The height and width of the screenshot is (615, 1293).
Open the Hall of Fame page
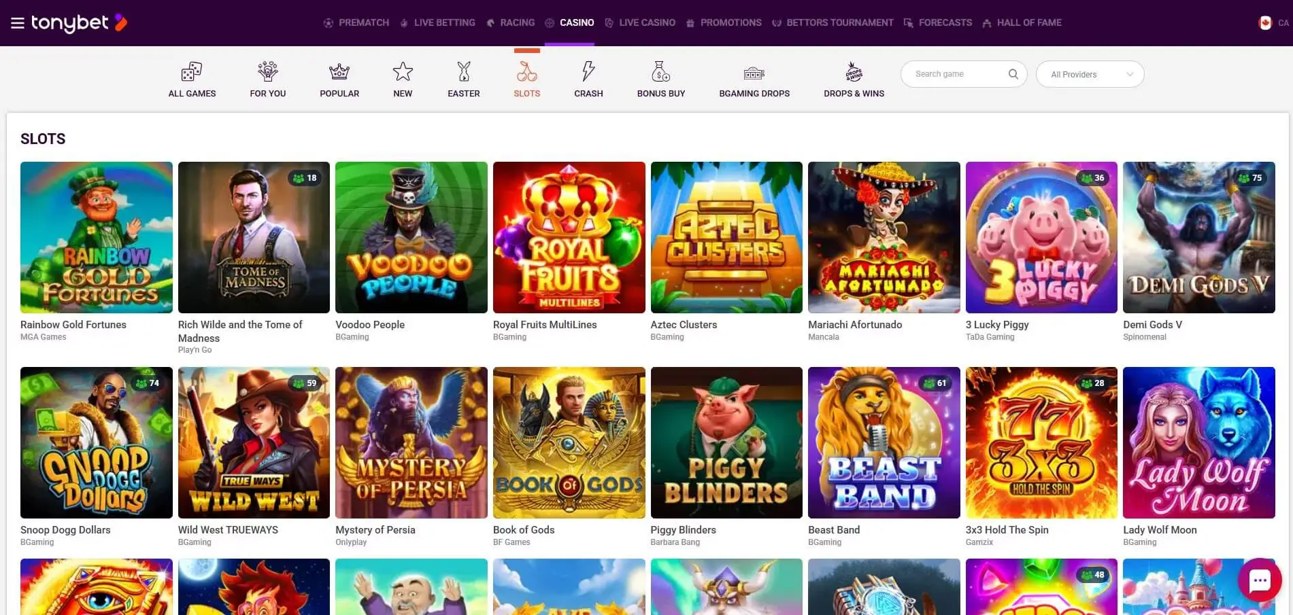[1022, 22]
